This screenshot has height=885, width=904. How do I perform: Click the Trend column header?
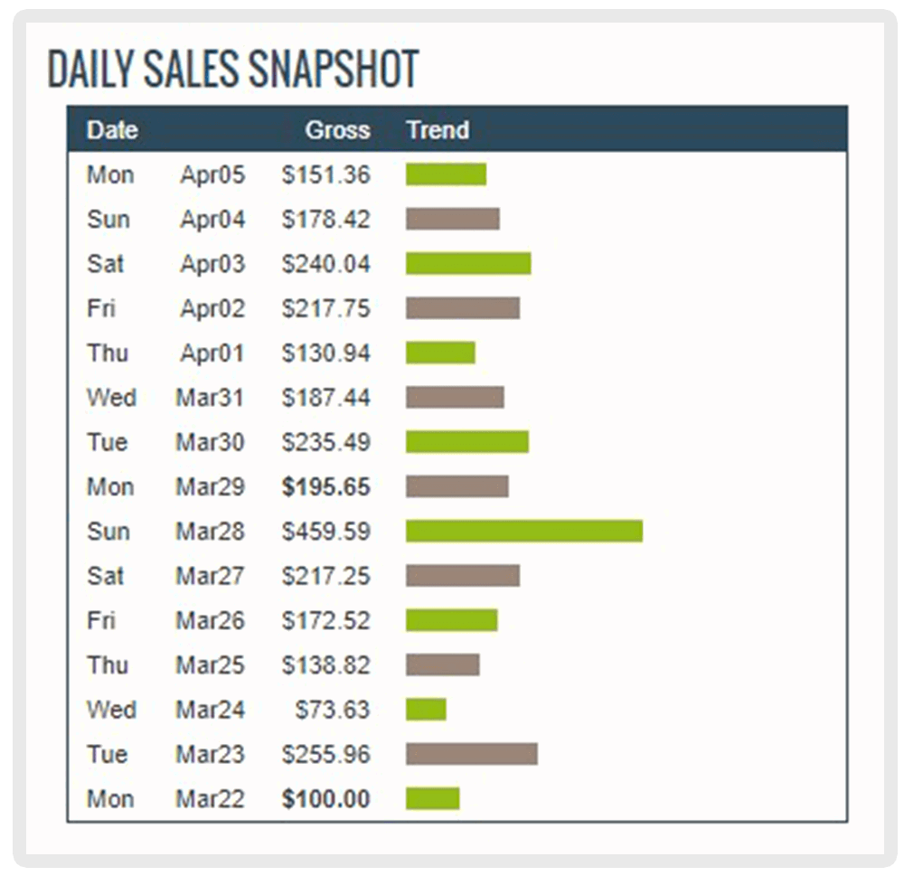click(438, 130)
